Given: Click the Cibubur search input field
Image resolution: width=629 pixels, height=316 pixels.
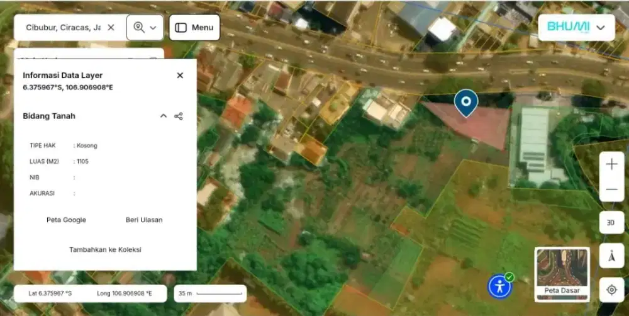Looking at the screenshot, I should pos(62,28).
